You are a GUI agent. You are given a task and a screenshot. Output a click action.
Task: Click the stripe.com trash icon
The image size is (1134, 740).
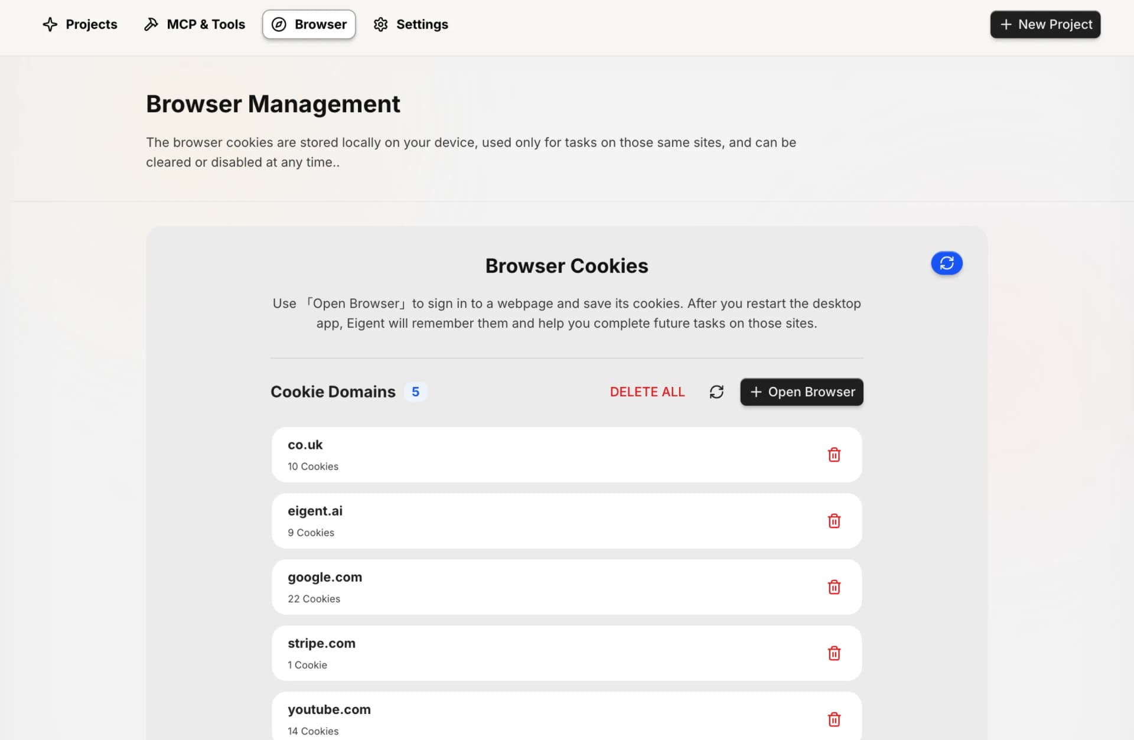click(834, 653)
